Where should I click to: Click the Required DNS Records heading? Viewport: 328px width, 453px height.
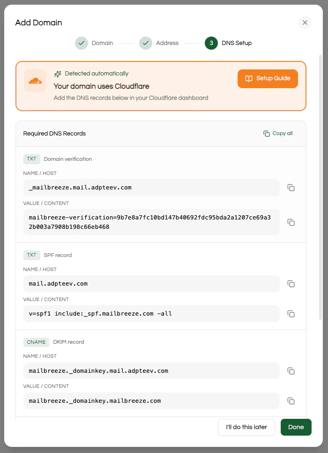(x=54, y=134)
